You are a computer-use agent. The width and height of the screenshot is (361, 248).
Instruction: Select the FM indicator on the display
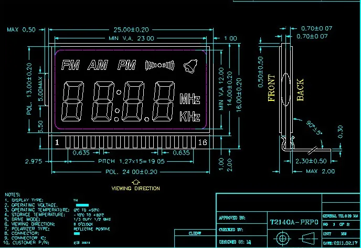click(70, 65)
